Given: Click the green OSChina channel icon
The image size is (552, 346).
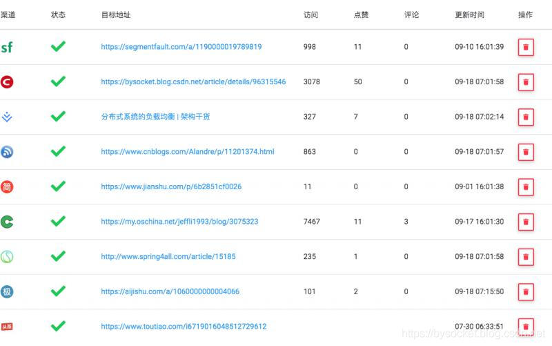Looking at the screenshot, I should pos(7,222).
